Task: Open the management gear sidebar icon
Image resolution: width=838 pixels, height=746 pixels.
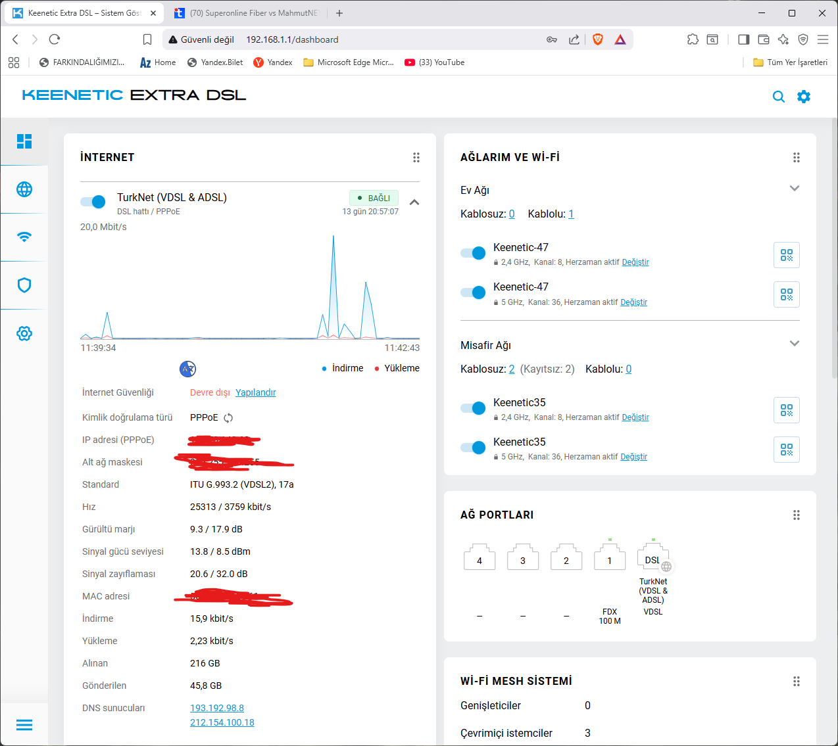Action: pyautogui.click(x=24, y=333)
